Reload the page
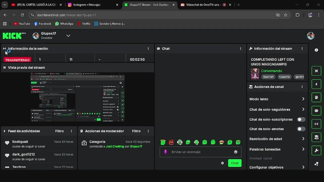This screenshot has height=182, width=324. (x=22, y=15)
